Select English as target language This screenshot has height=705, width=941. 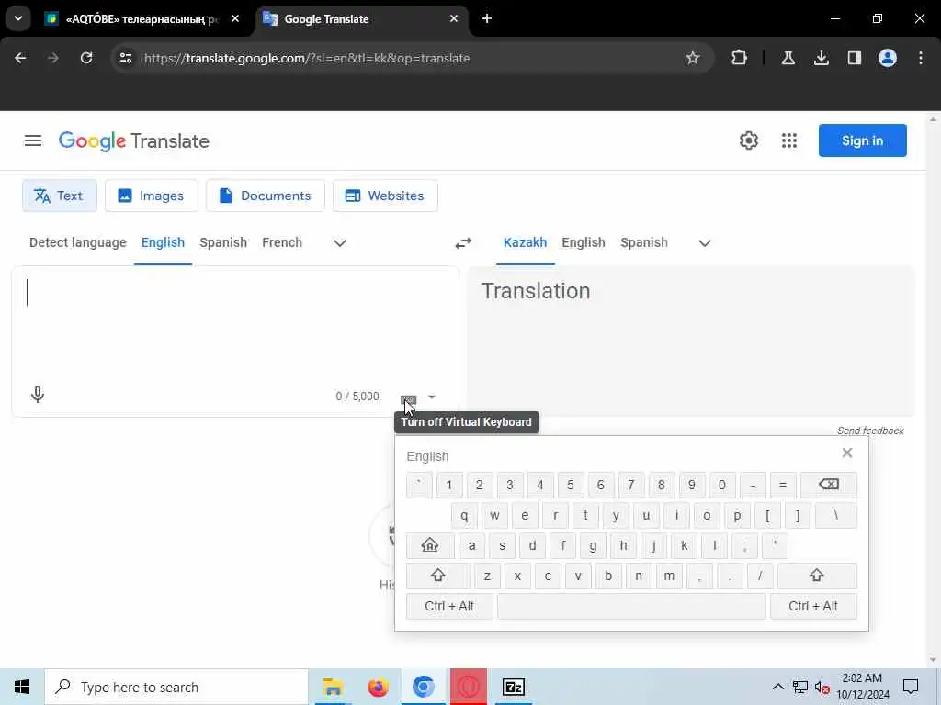[x=584, y=242]
